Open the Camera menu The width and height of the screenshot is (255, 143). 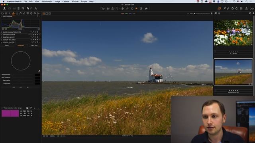coord(66,1)
